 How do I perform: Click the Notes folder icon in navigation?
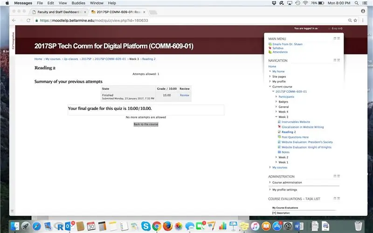279,152
